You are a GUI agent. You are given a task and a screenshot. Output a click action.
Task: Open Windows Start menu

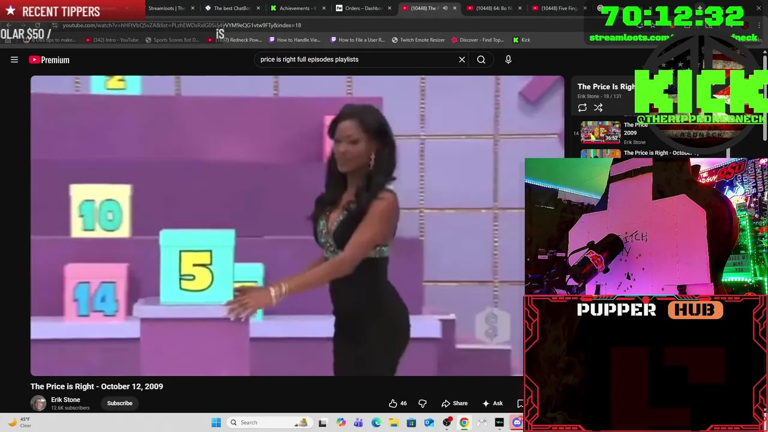[x=216, y=422]
